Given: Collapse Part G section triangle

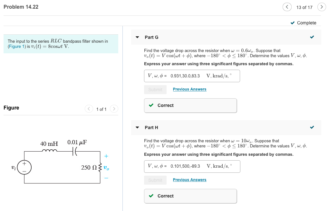Looking at the screenshot, I should (x=138, y=37).
